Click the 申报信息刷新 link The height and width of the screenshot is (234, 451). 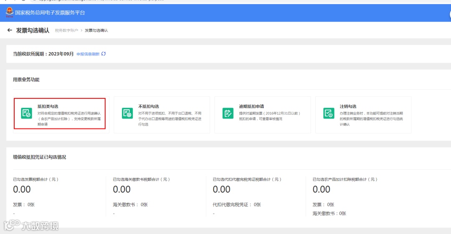[x=88, y=54]
